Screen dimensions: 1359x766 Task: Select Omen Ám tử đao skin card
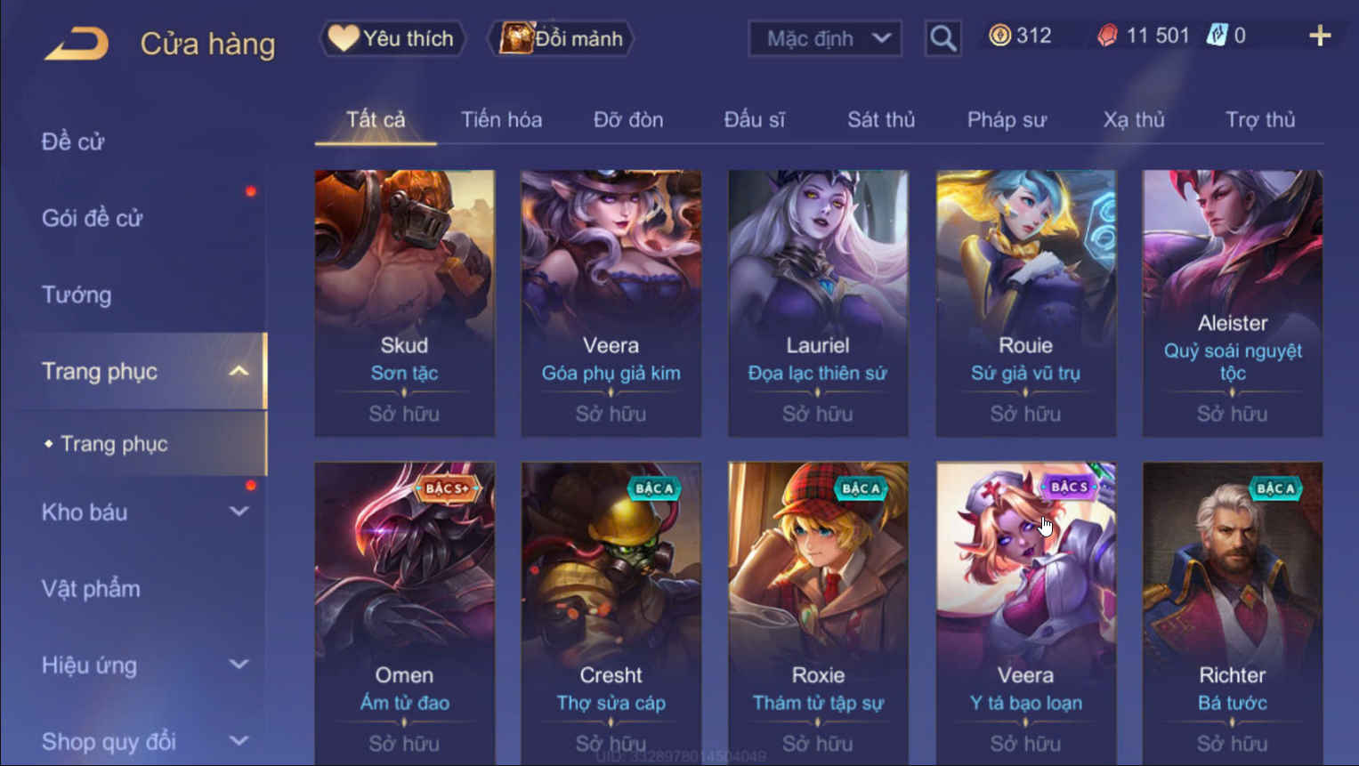point(404,613)
